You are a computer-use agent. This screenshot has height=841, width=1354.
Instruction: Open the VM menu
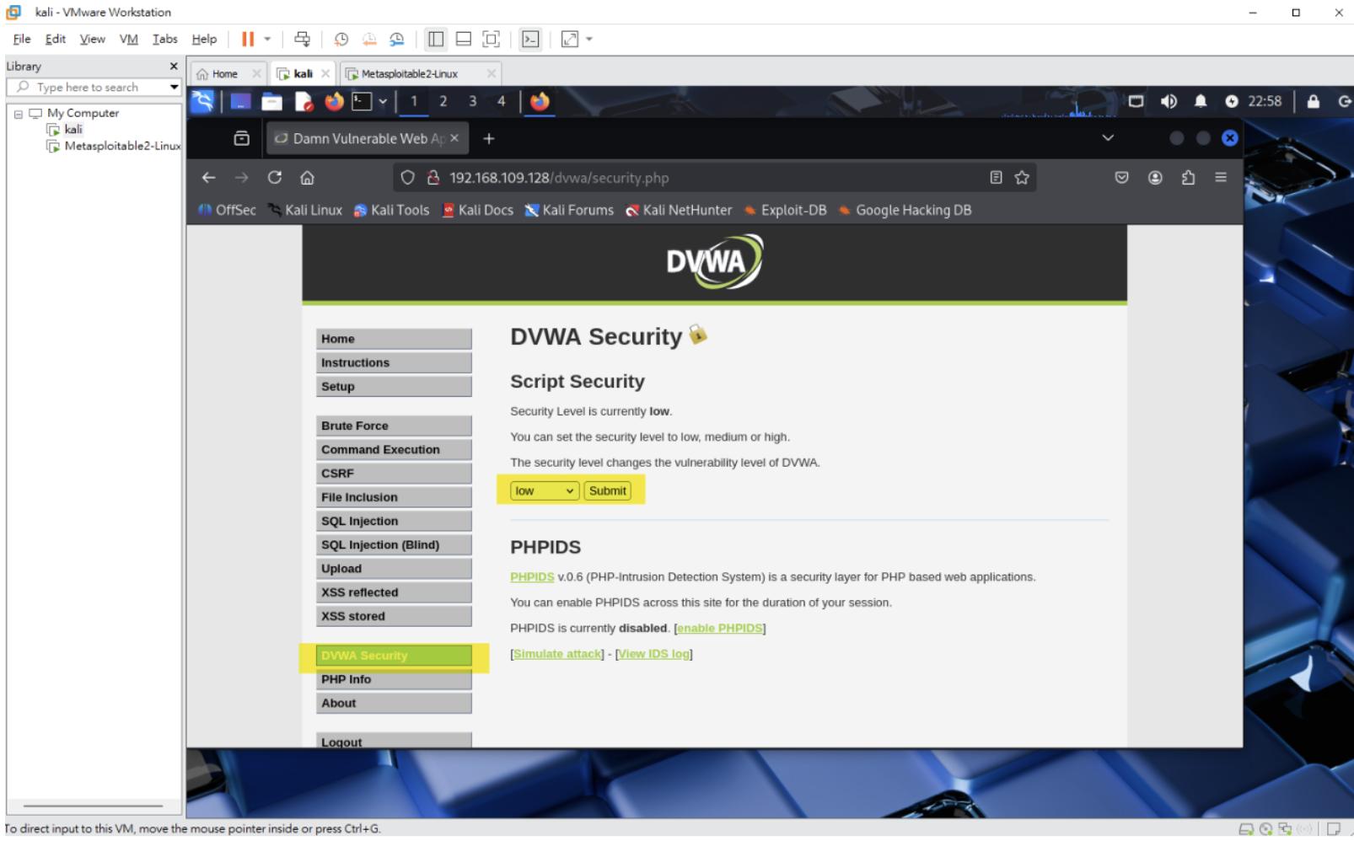tap(129, 39)
